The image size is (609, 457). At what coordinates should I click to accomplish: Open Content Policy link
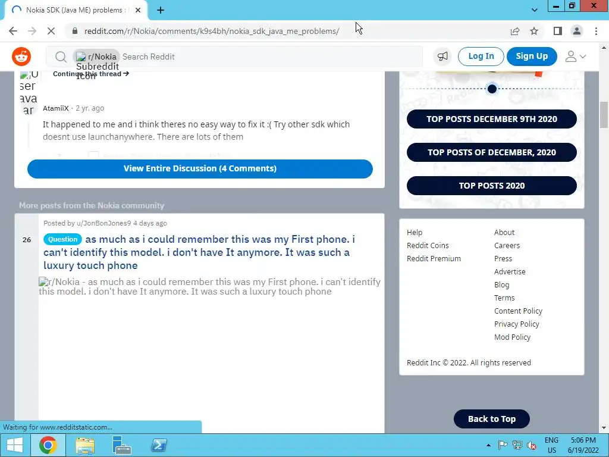(518, 311)
